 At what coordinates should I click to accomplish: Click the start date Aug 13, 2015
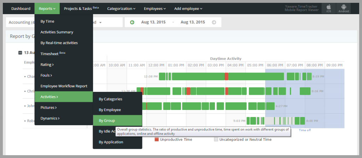153,22
